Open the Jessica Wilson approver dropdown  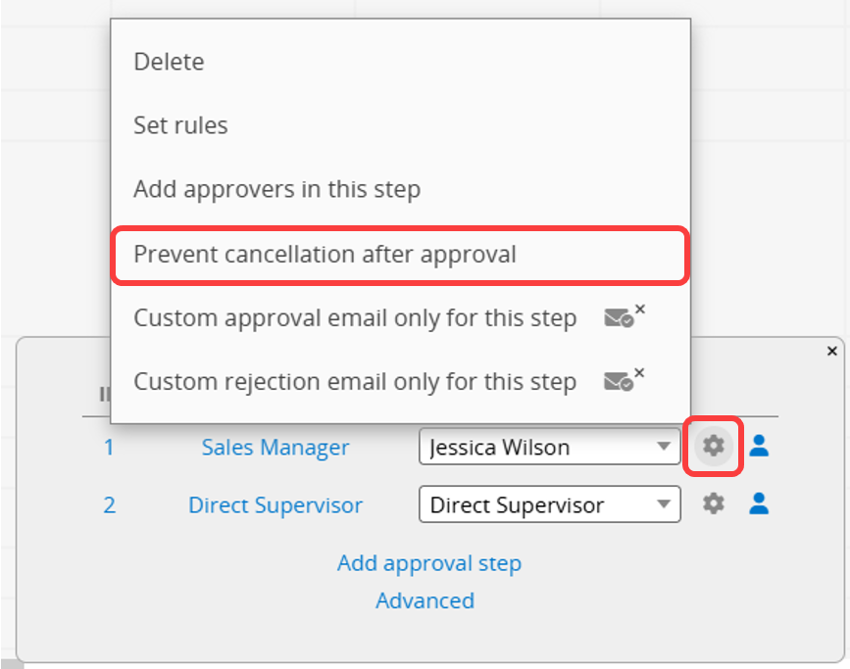pyautogui.click(x=550, y=447)
